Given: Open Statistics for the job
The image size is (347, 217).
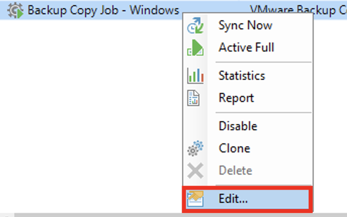Looking at the screenshot, I should click(241, 76).
